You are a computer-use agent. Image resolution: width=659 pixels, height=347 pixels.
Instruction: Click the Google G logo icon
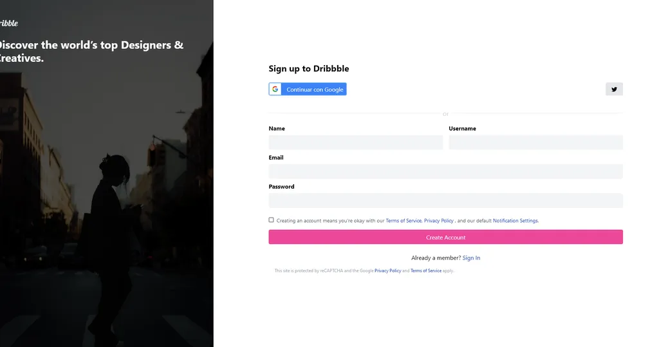click(x=275, y=89)
